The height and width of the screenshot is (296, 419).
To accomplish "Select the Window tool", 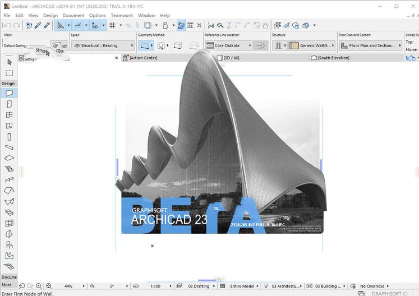I will [x=10, y=115].
